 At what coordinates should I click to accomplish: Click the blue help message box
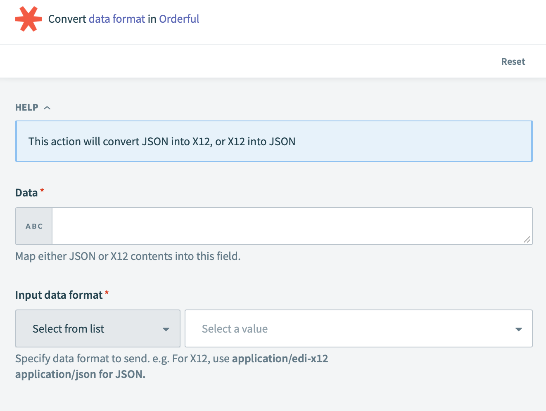point(274,141)
